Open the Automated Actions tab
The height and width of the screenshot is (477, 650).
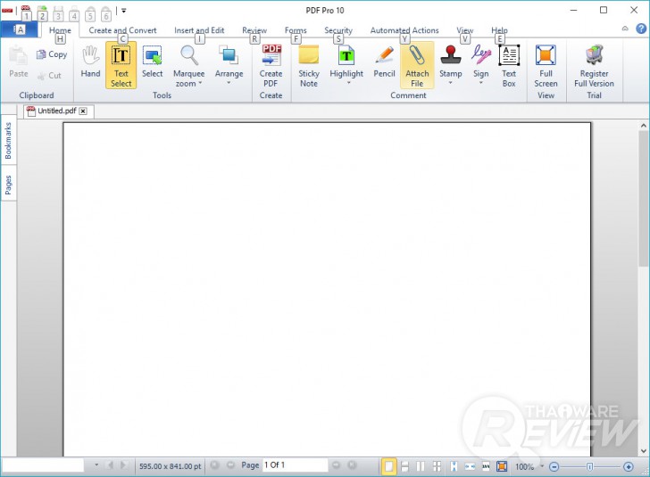coord(404,30)
